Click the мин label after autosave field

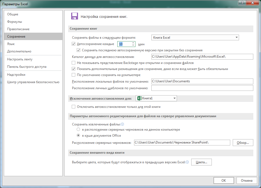141,44
